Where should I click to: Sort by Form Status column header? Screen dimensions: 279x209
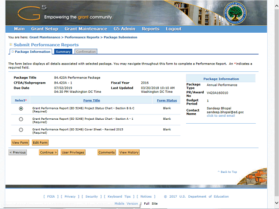coord(167,101)
